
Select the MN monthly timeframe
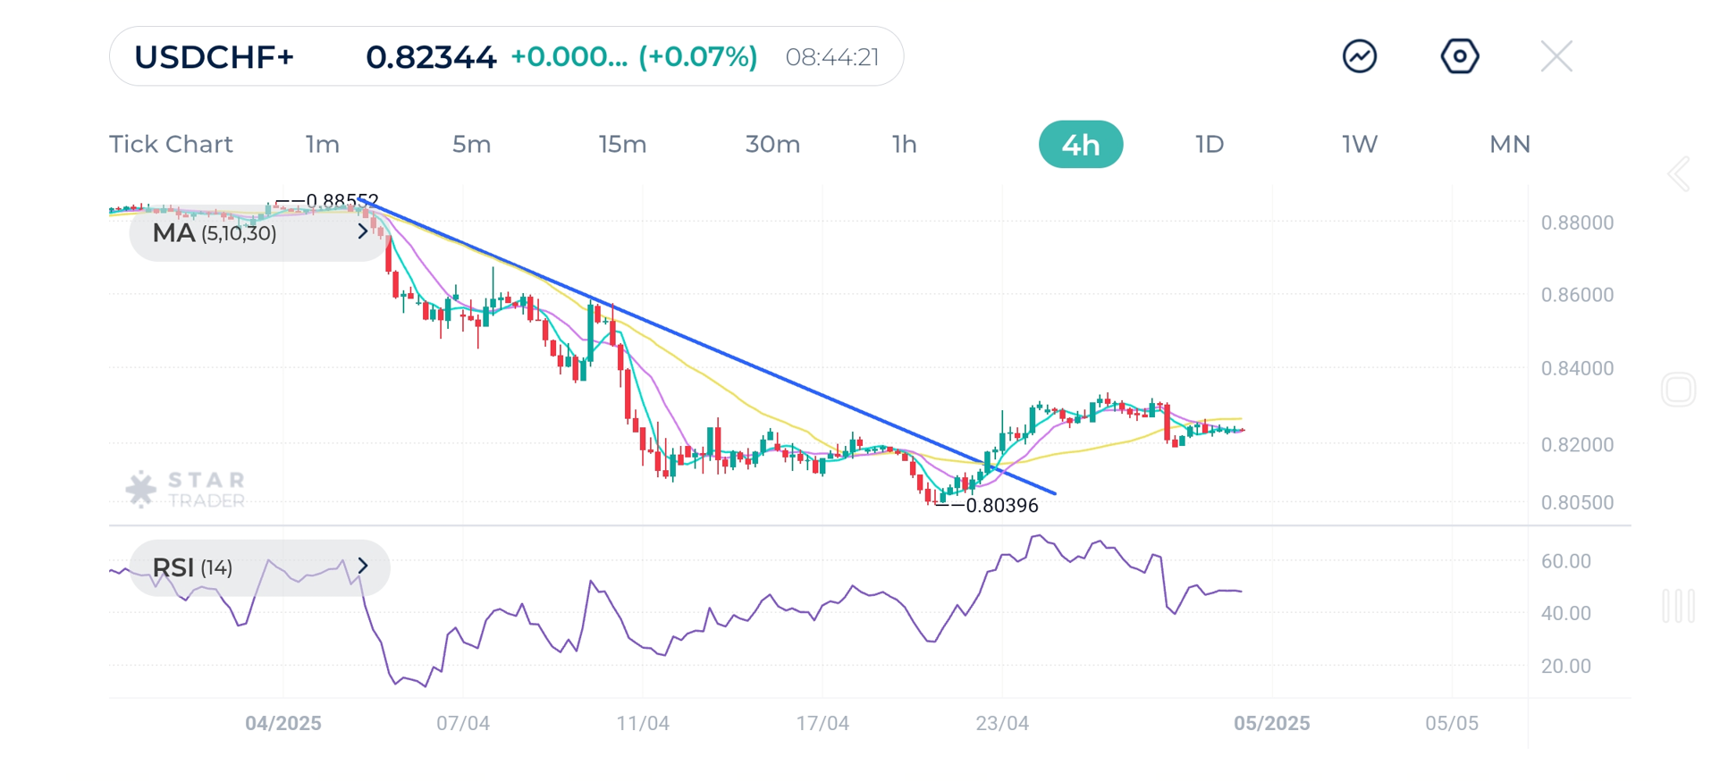[1509, 144]
